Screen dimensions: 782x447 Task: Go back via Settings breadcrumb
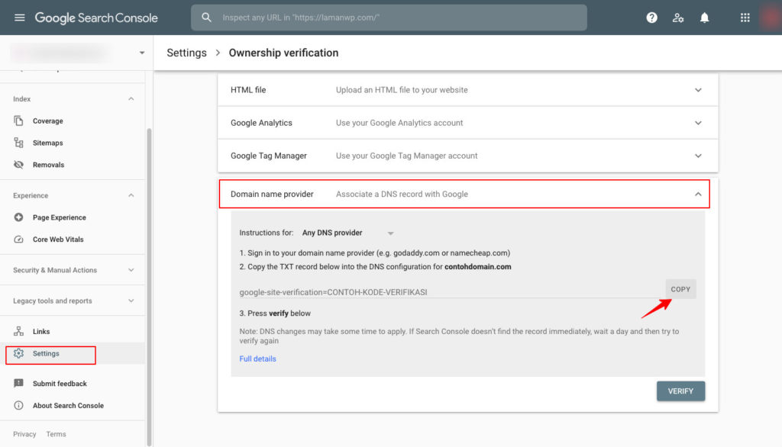186,53
